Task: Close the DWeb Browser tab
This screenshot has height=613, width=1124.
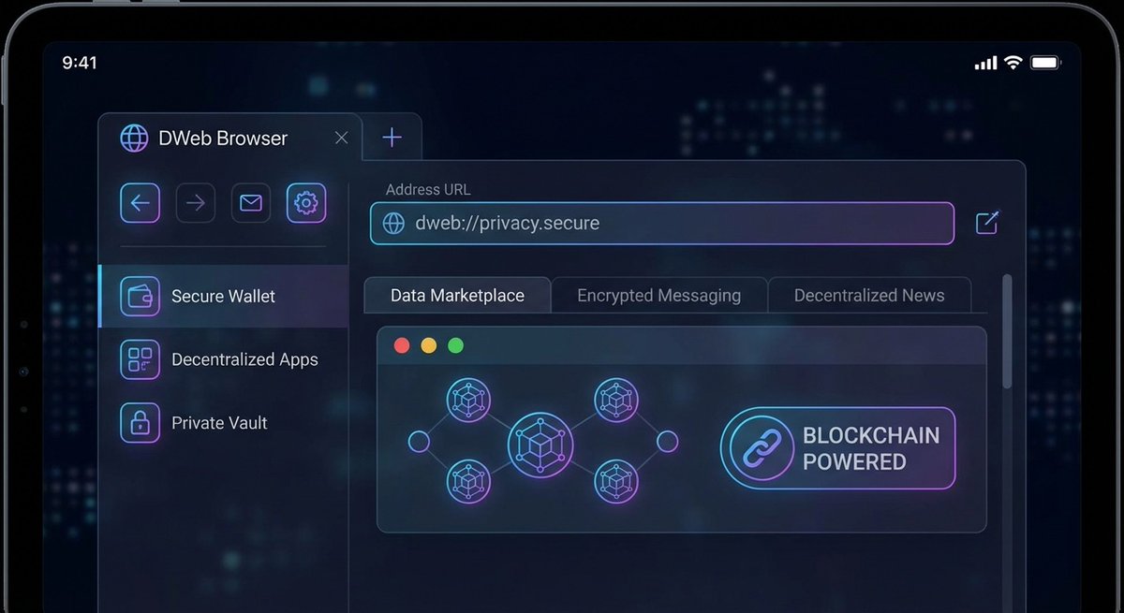Action: 342,139
